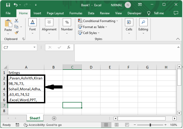This screenshot has width=183, height=129.
Task: Expand the Copy options arrow
Action: [21, 27]
